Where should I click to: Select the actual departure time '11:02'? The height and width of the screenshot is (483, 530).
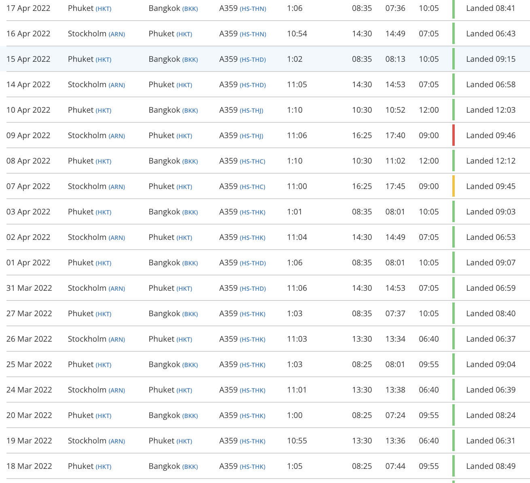pos(395,161)
